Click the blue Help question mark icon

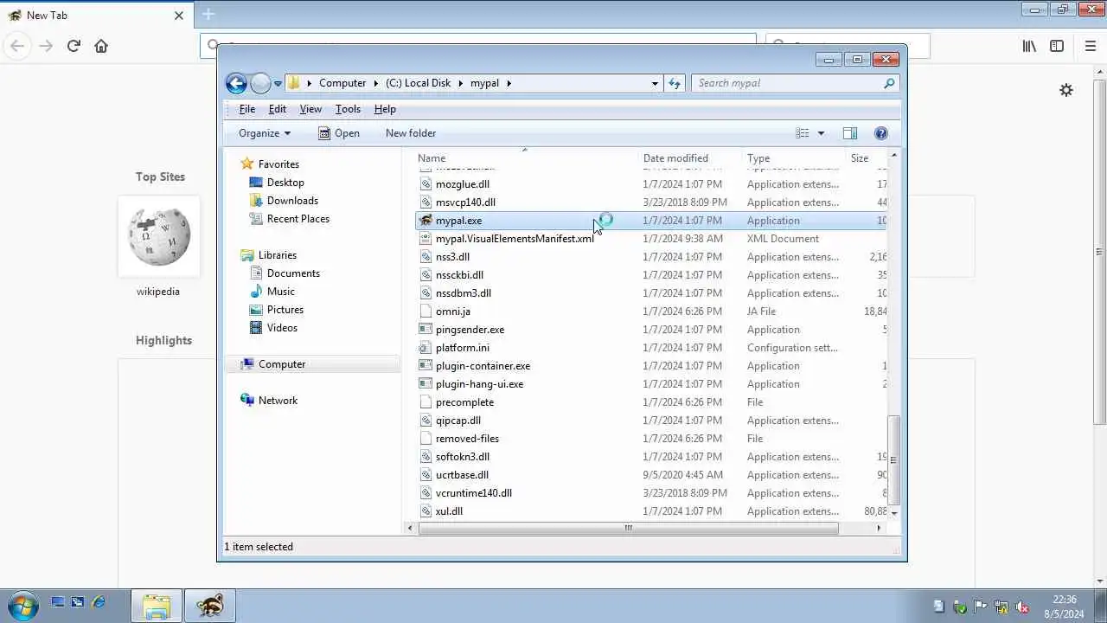click(881, 133)
